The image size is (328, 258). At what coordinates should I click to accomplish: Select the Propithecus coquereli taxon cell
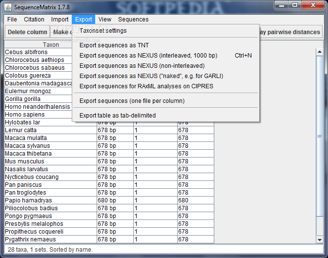pyautogui.click(x=51, y=232)
